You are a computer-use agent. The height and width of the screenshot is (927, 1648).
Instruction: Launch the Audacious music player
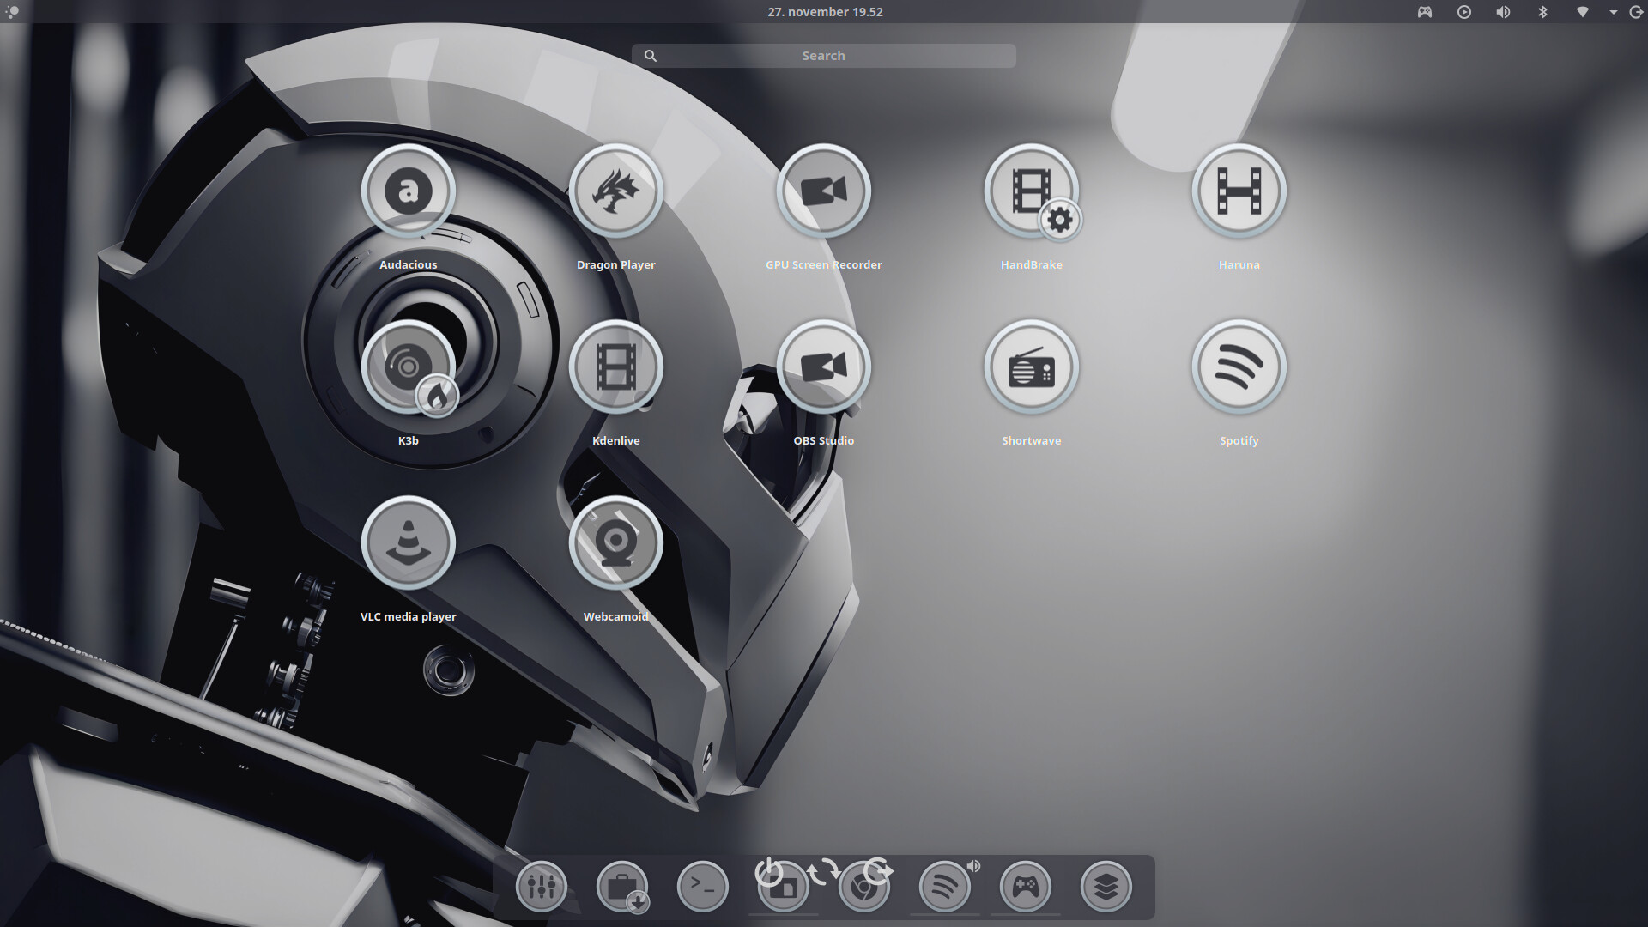(x=408, y=191)
